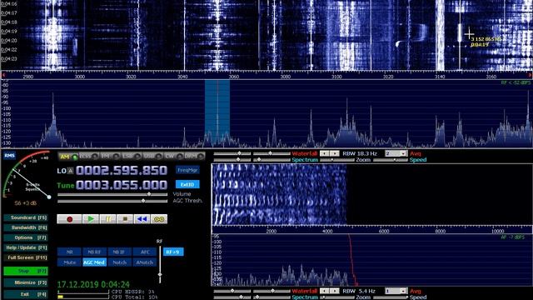Toggle the RMS meter mode button

9,156
